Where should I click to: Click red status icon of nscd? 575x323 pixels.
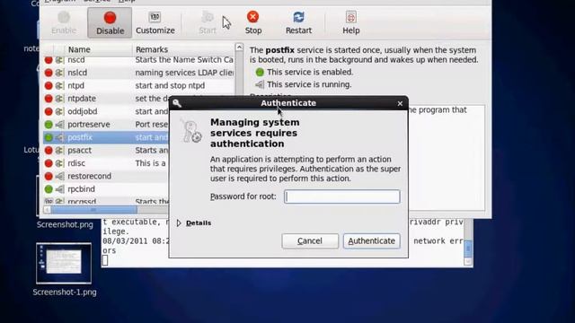click(x=49, y=60)
